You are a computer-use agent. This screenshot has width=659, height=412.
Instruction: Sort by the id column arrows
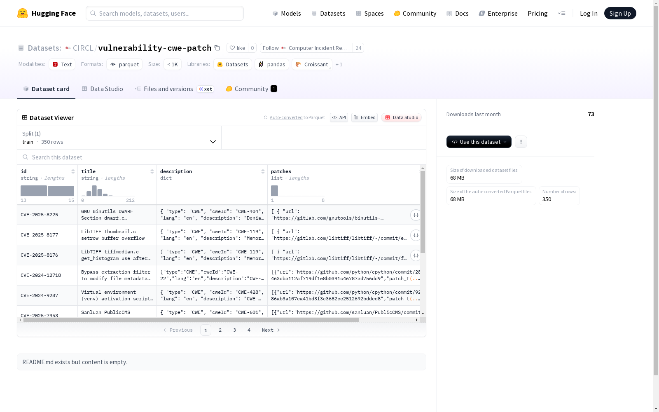[x=73, y=171]
